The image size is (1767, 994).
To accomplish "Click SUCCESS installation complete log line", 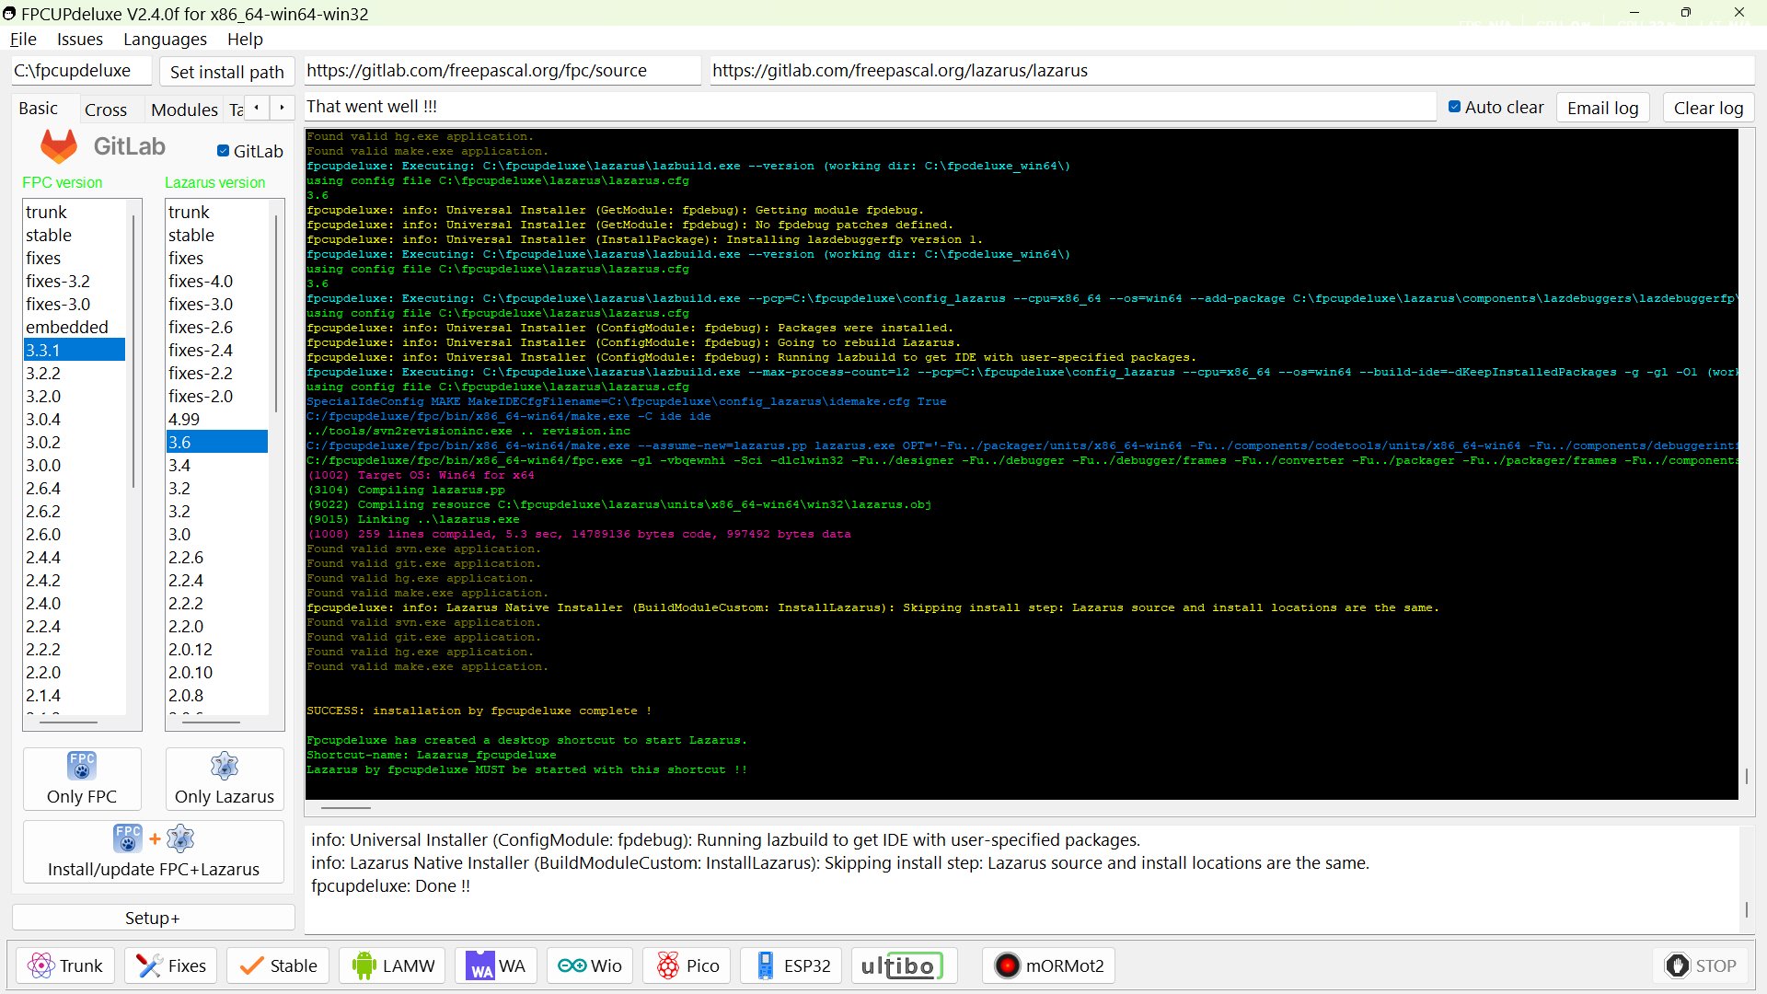I will pos(479,711).
